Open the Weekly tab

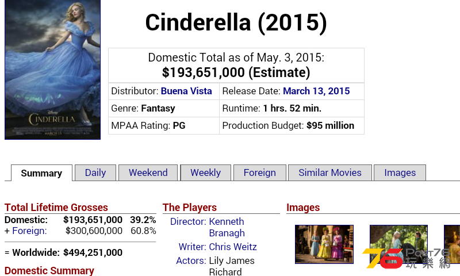point(206,172)
